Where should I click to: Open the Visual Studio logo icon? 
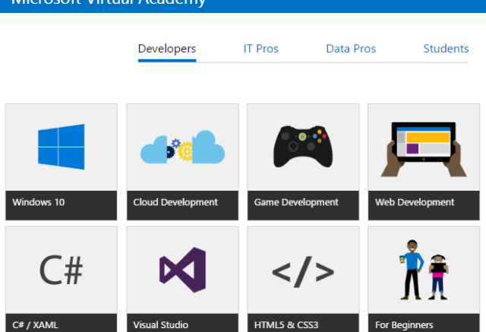(182, 270)
